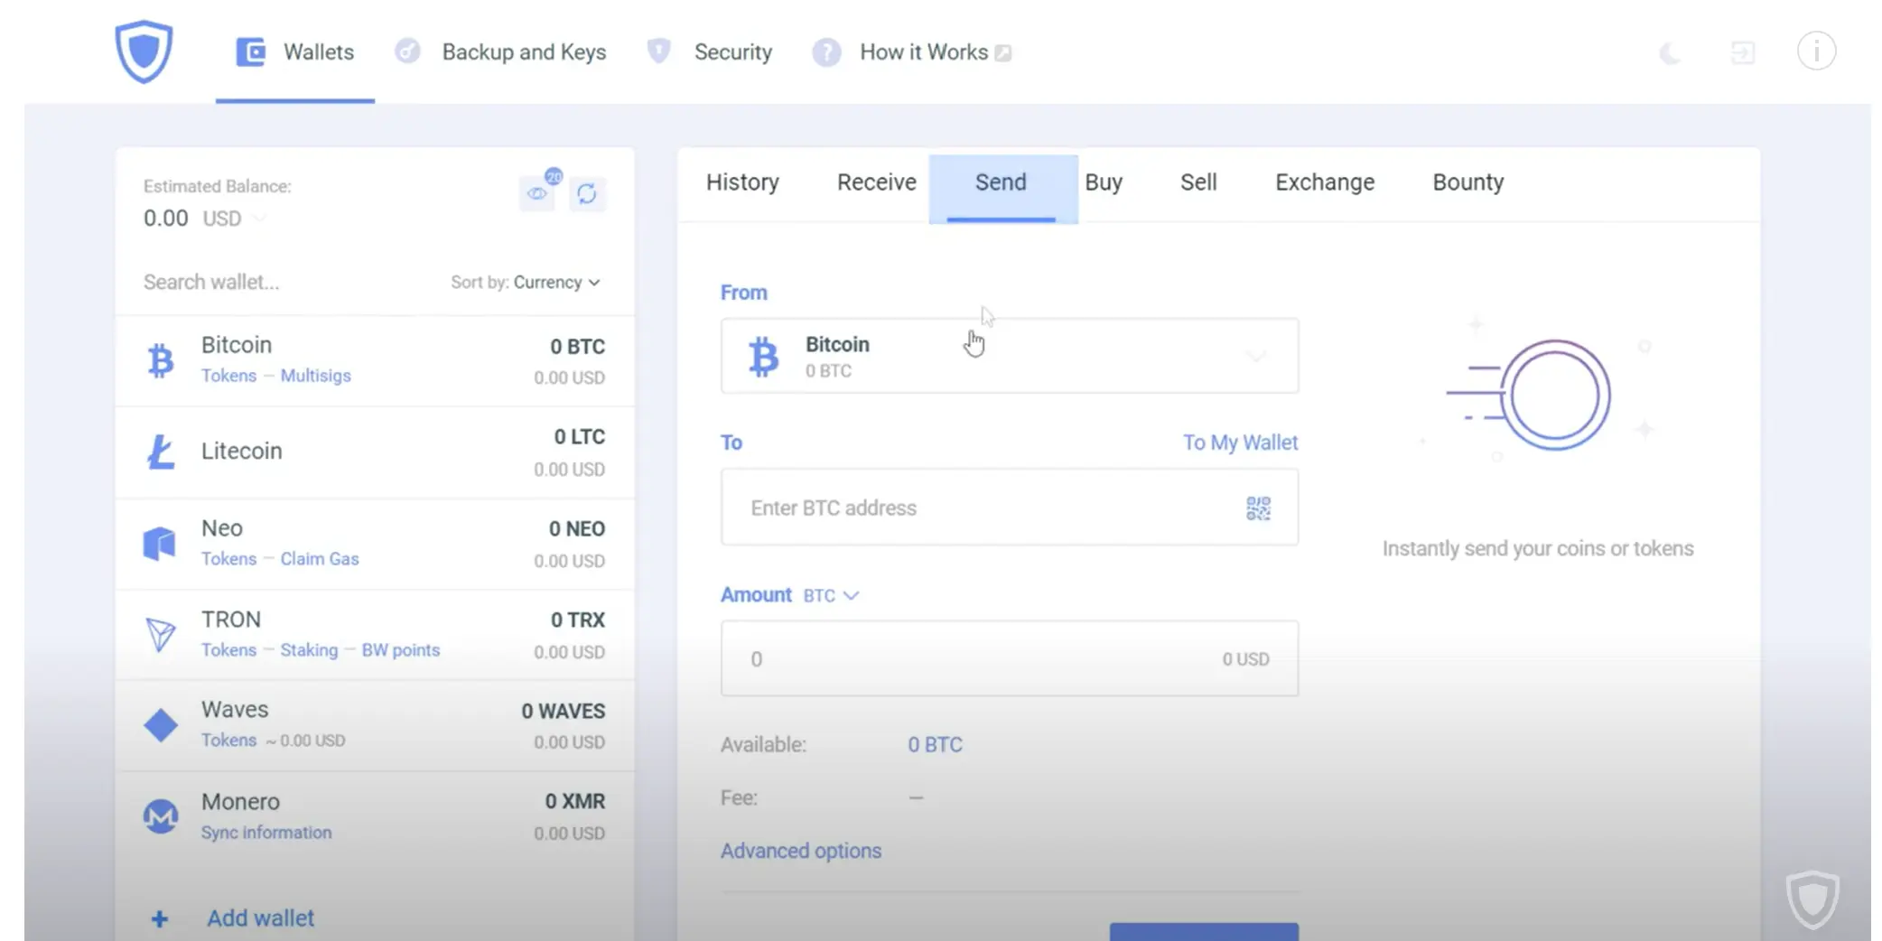Select the Waves wallet icon

[161, 725]
